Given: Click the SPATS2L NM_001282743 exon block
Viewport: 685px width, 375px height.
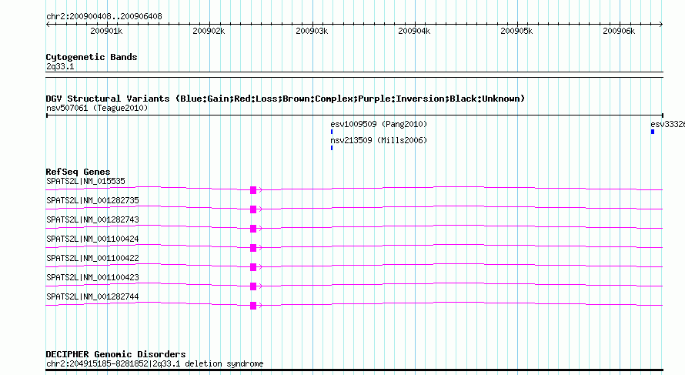Looking at the screenshot, I should 253,229.
